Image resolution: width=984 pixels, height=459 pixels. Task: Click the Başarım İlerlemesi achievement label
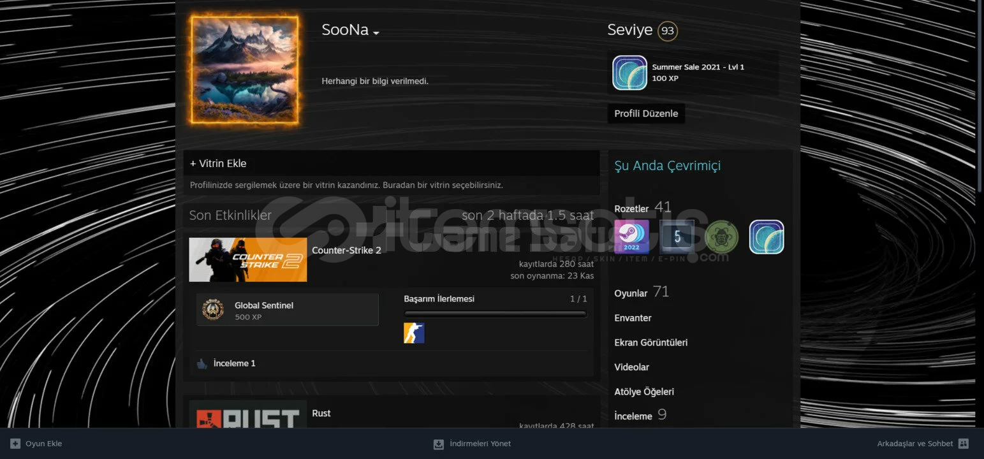(439, 298)
